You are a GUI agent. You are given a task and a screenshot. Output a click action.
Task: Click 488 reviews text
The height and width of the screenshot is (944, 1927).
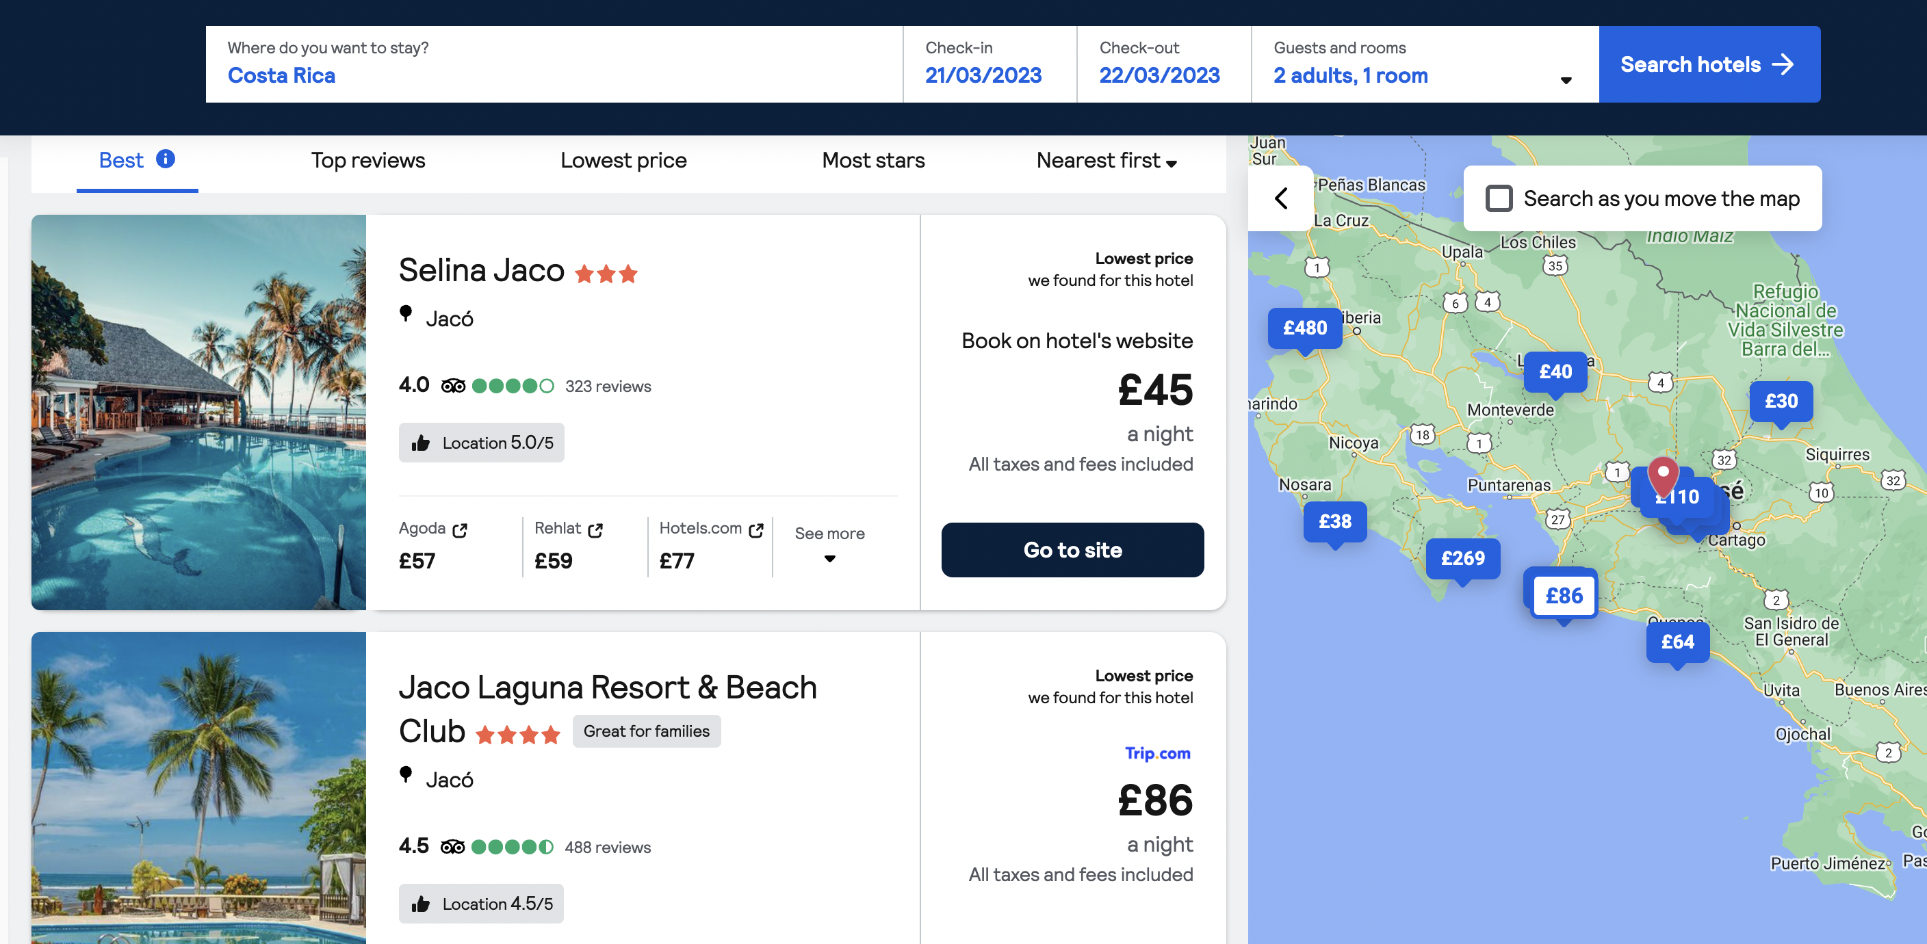pos(608,847)
